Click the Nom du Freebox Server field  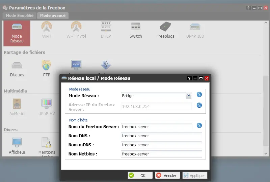tap(156, 126)
